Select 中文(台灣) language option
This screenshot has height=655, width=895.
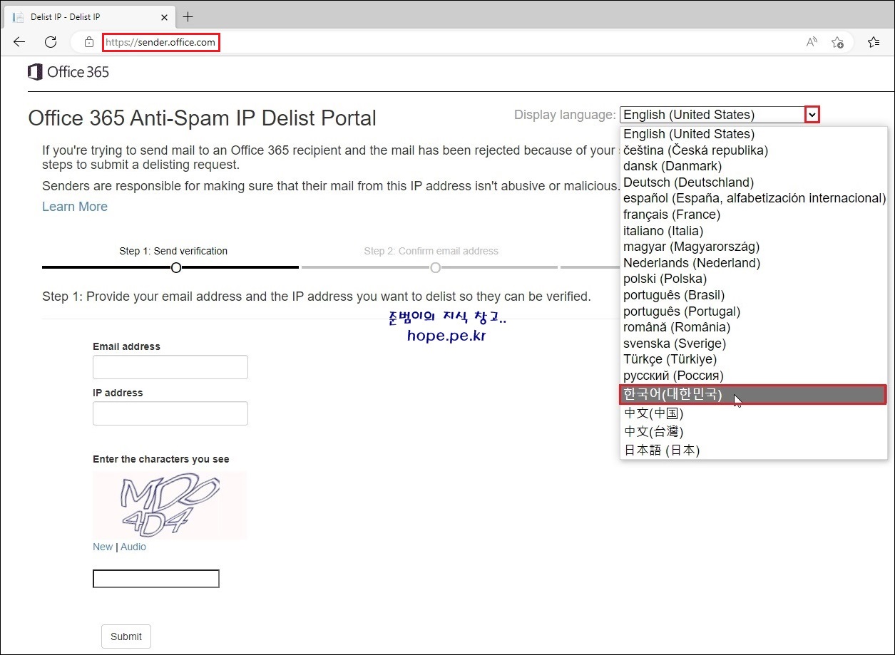tap(754, 432)
